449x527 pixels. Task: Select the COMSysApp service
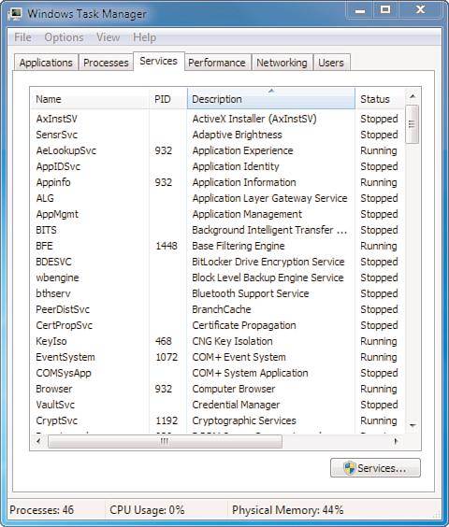pos(217,373)
